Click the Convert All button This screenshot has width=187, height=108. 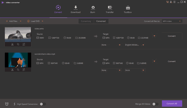click(x=172, y=104)
